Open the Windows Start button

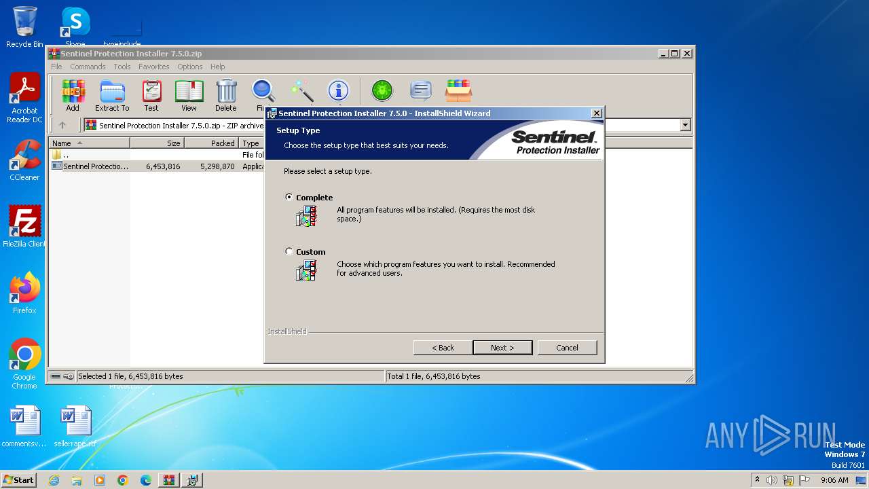(x=19, y=480)
